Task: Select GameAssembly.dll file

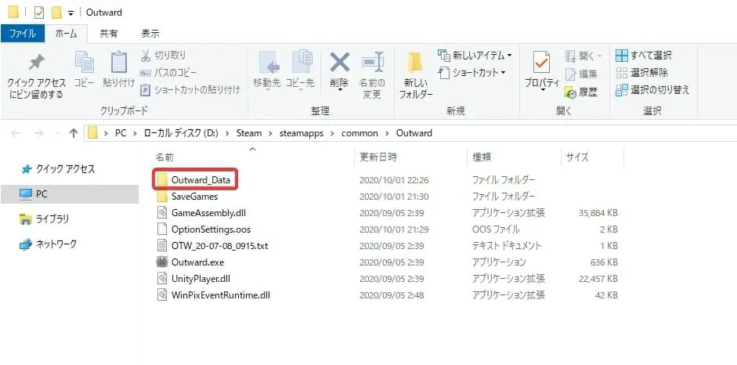Action: tap(208, 213)
